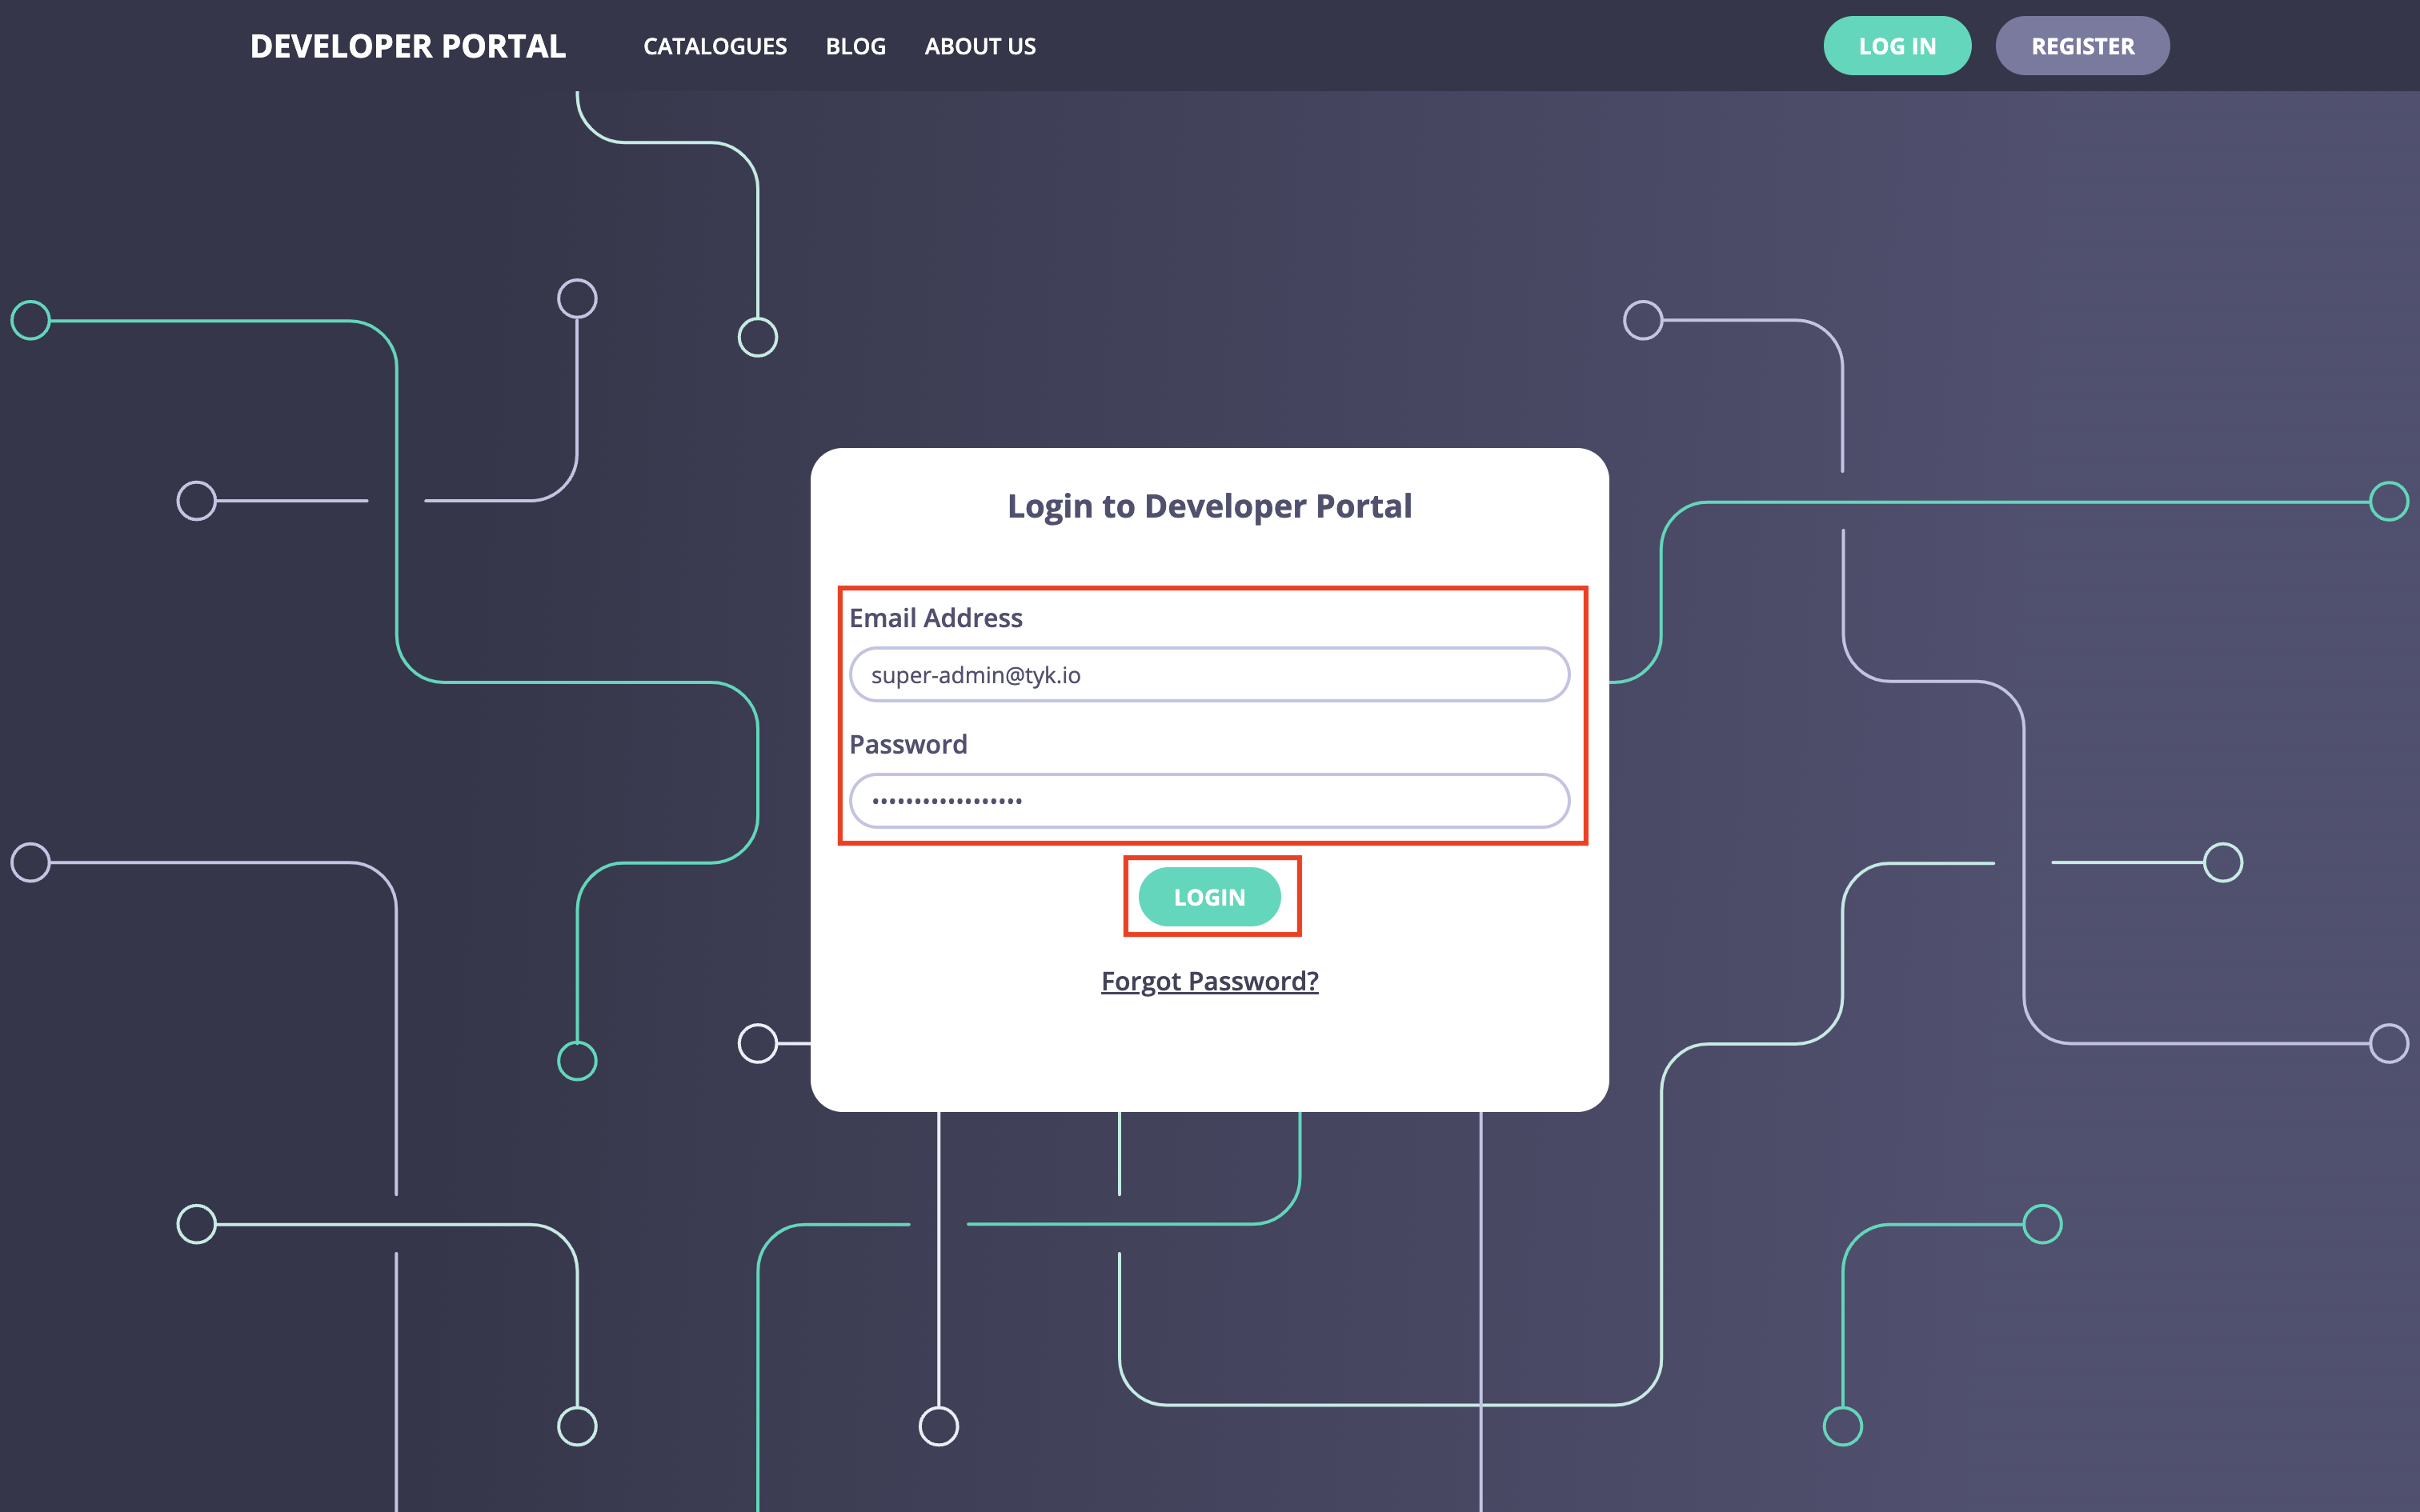Reset credentials via Forgot Password link
This screenshot has height=1512, width=2420.
coord(1209,981)
